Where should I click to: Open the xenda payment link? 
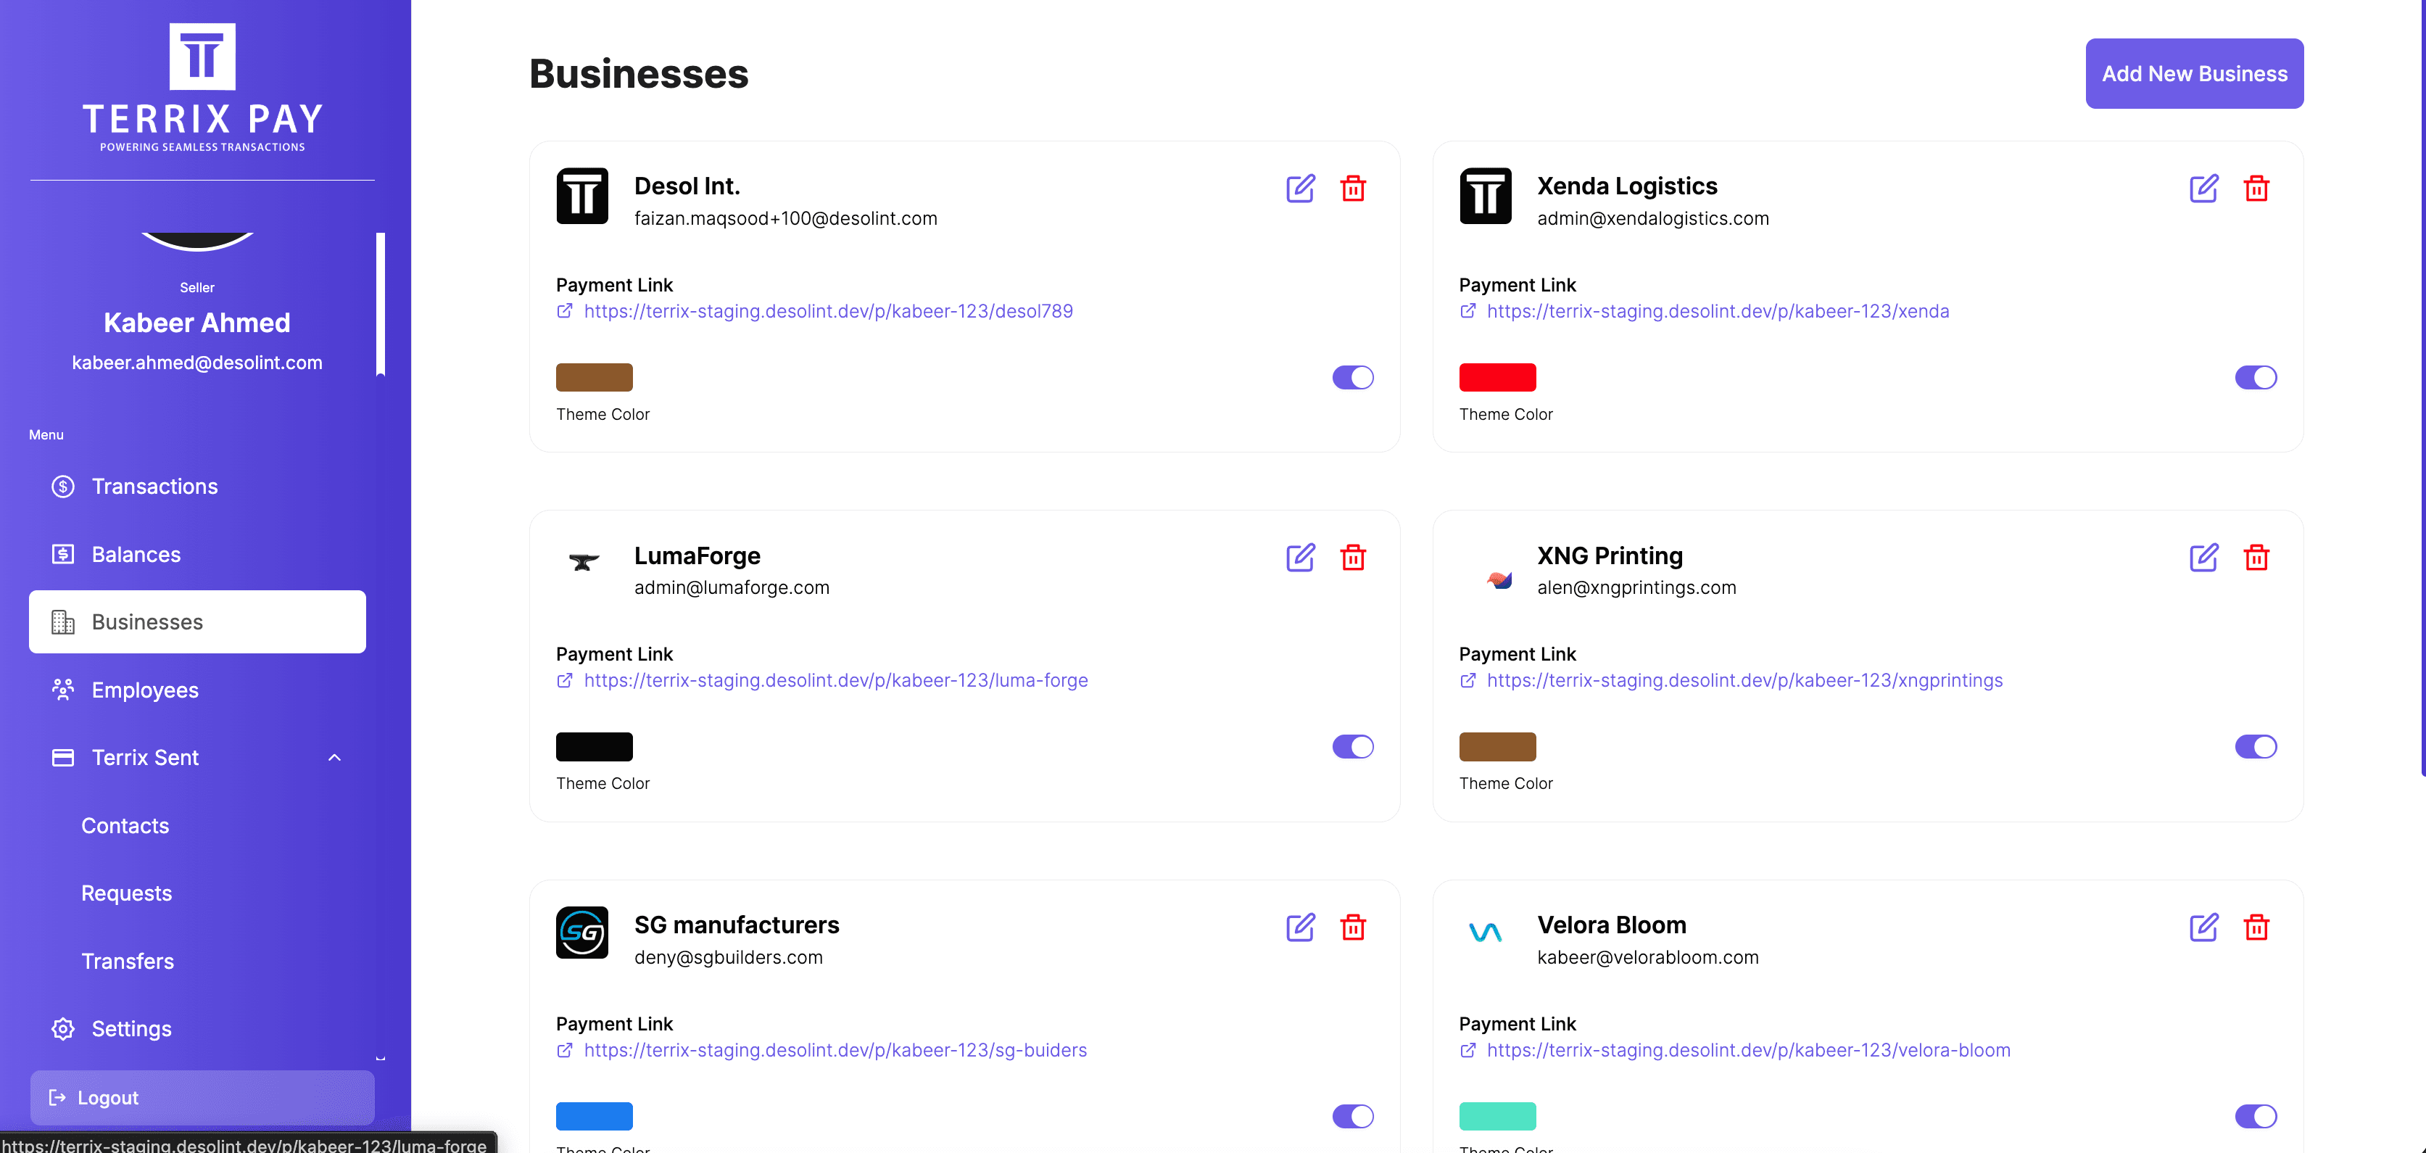[1718, 312]
